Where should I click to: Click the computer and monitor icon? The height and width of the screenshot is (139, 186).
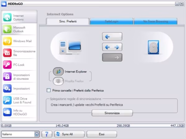tap(70, 47)
